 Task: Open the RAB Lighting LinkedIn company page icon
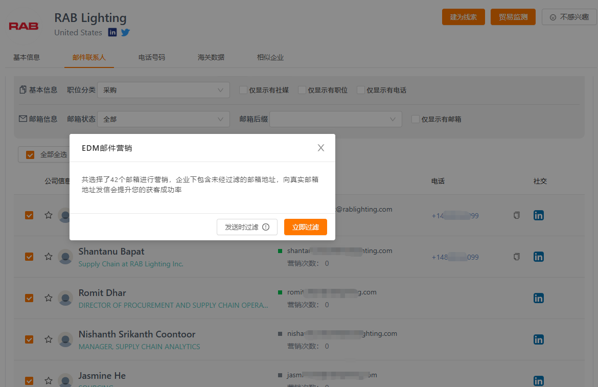tap(112, 32)
